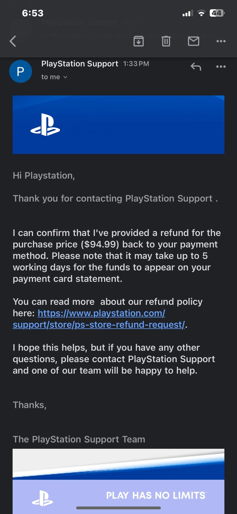Tap the cellular signal bars icon
This screenshot has width=237, height=514.
[x=187, y=13]
